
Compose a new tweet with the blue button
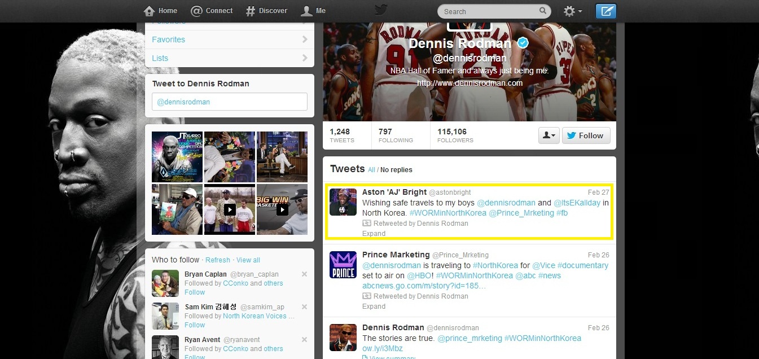[606, 11]
